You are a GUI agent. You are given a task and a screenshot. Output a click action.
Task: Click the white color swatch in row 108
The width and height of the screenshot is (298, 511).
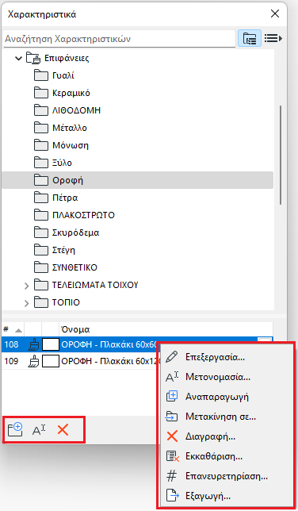[51, 344]
